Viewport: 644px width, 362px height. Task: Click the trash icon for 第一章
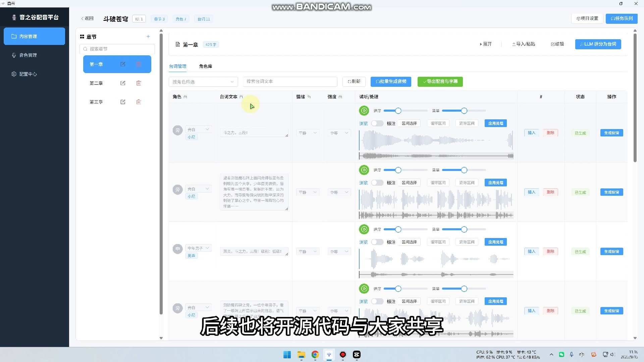click(x=139, y=64)
